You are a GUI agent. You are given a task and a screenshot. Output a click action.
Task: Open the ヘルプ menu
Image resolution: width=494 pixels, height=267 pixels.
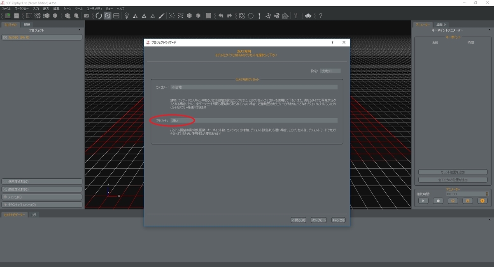(x=121, y=9)
